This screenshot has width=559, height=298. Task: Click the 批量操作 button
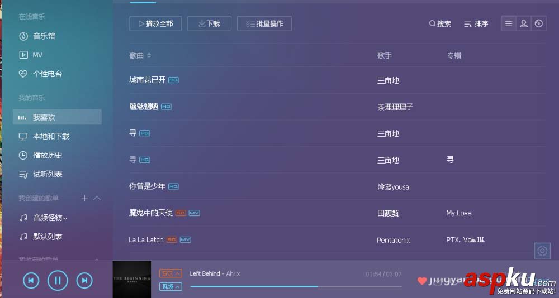(264, 23)
